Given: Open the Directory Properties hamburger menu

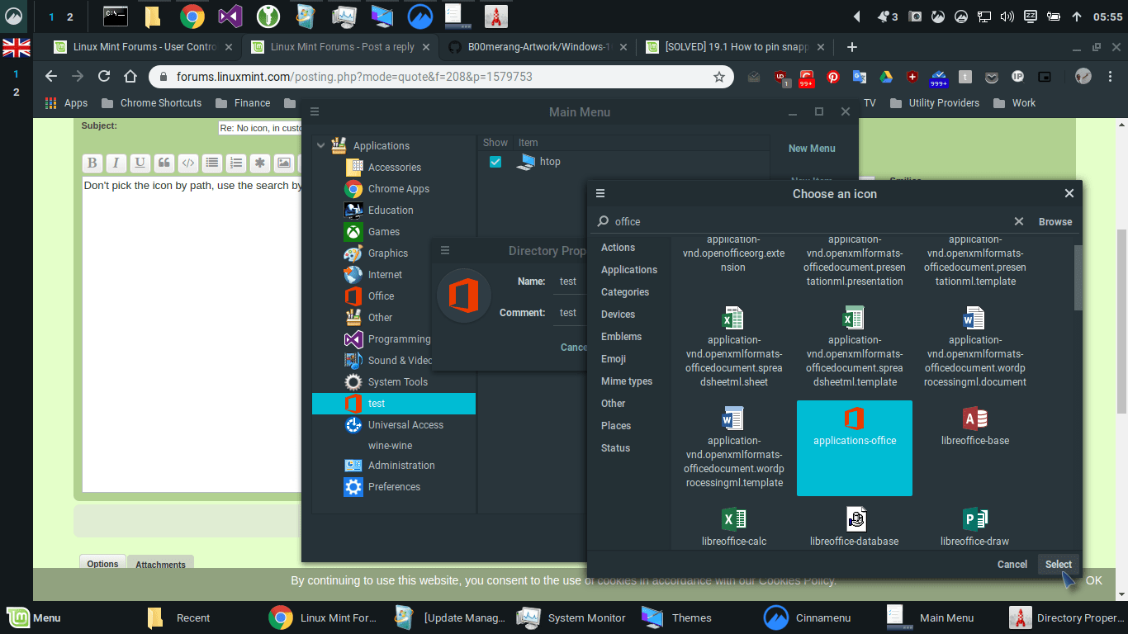Looking at the screenshot, I should click(445, 250).
